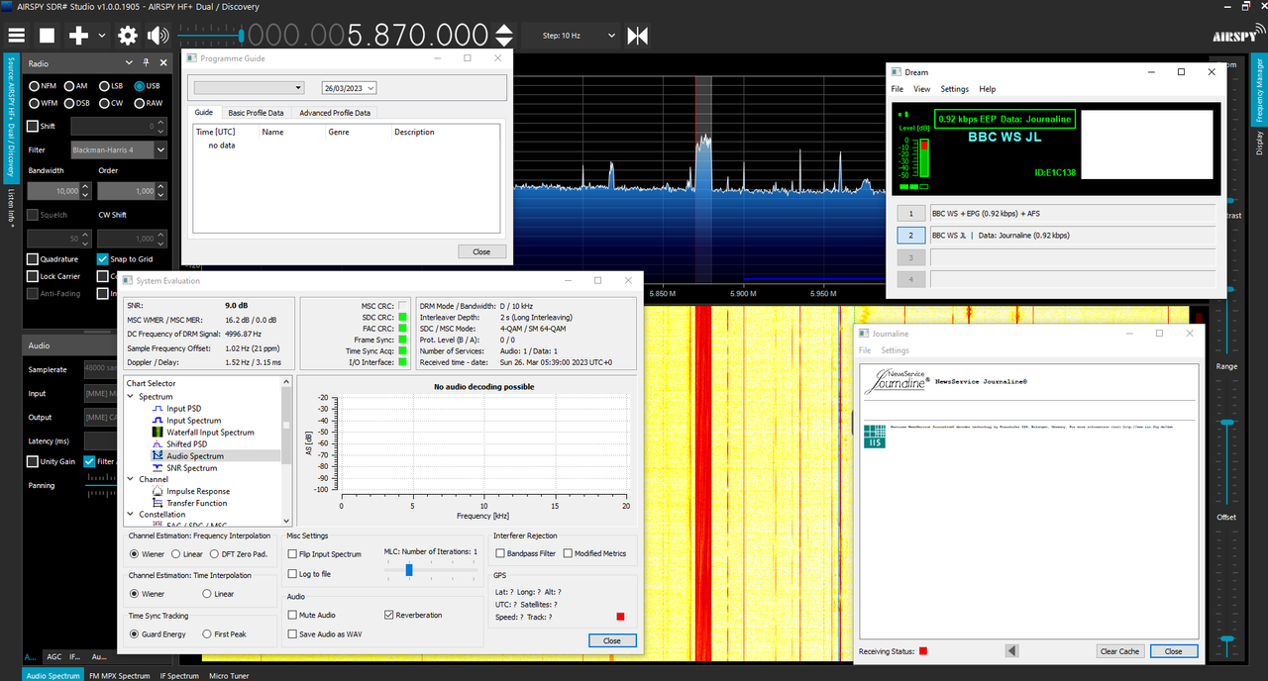1268x681 pixels.
Task: Mute audio via the speaker icon
Action: click(158, 37)
